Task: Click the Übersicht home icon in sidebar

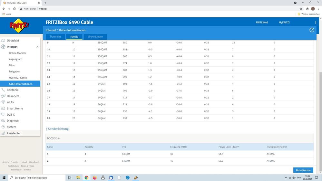Action: pyautogui.click(x=3, y=41)
